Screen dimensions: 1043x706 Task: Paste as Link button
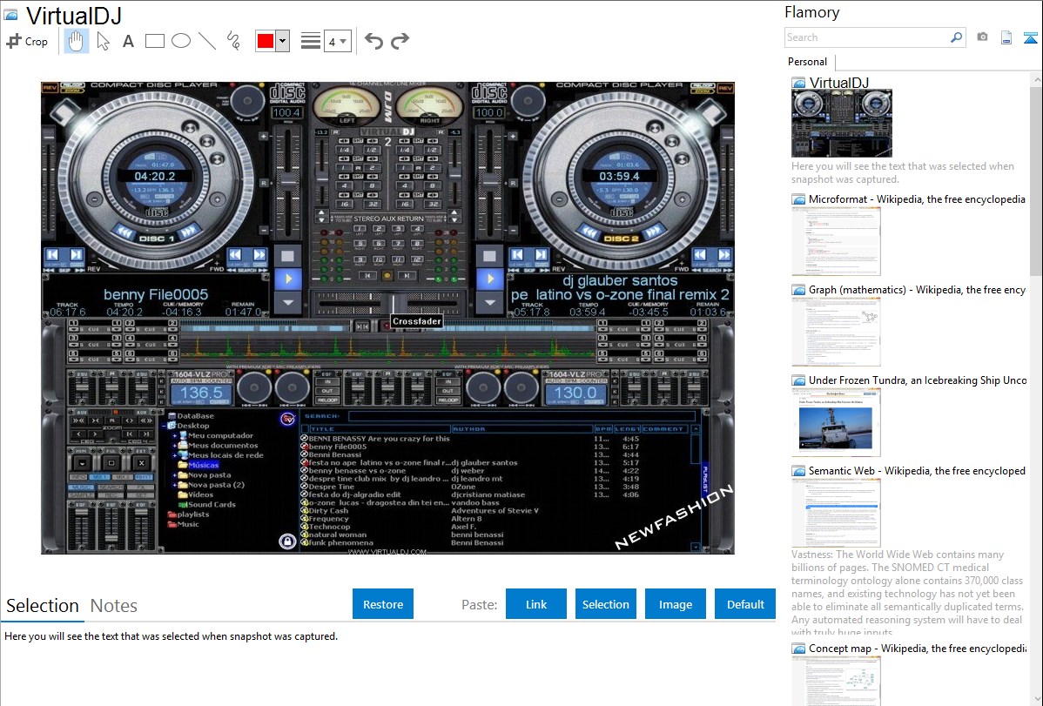coord(536,604)
